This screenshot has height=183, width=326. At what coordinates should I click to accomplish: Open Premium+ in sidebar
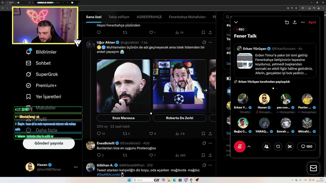(x=41, y=85)
